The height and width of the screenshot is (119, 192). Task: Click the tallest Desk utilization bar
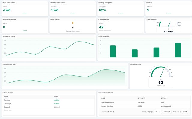coord(178,50)
